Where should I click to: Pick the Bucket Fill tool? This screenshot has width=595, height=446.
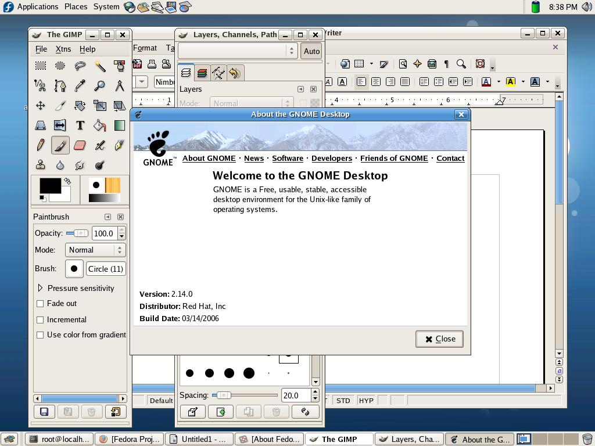(100, 125)
